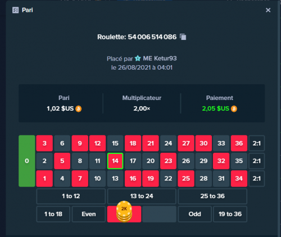Click the 13 to 24 dozen bet
The width and height of the screenshot is (281, 237).
(x=142, y=196)
